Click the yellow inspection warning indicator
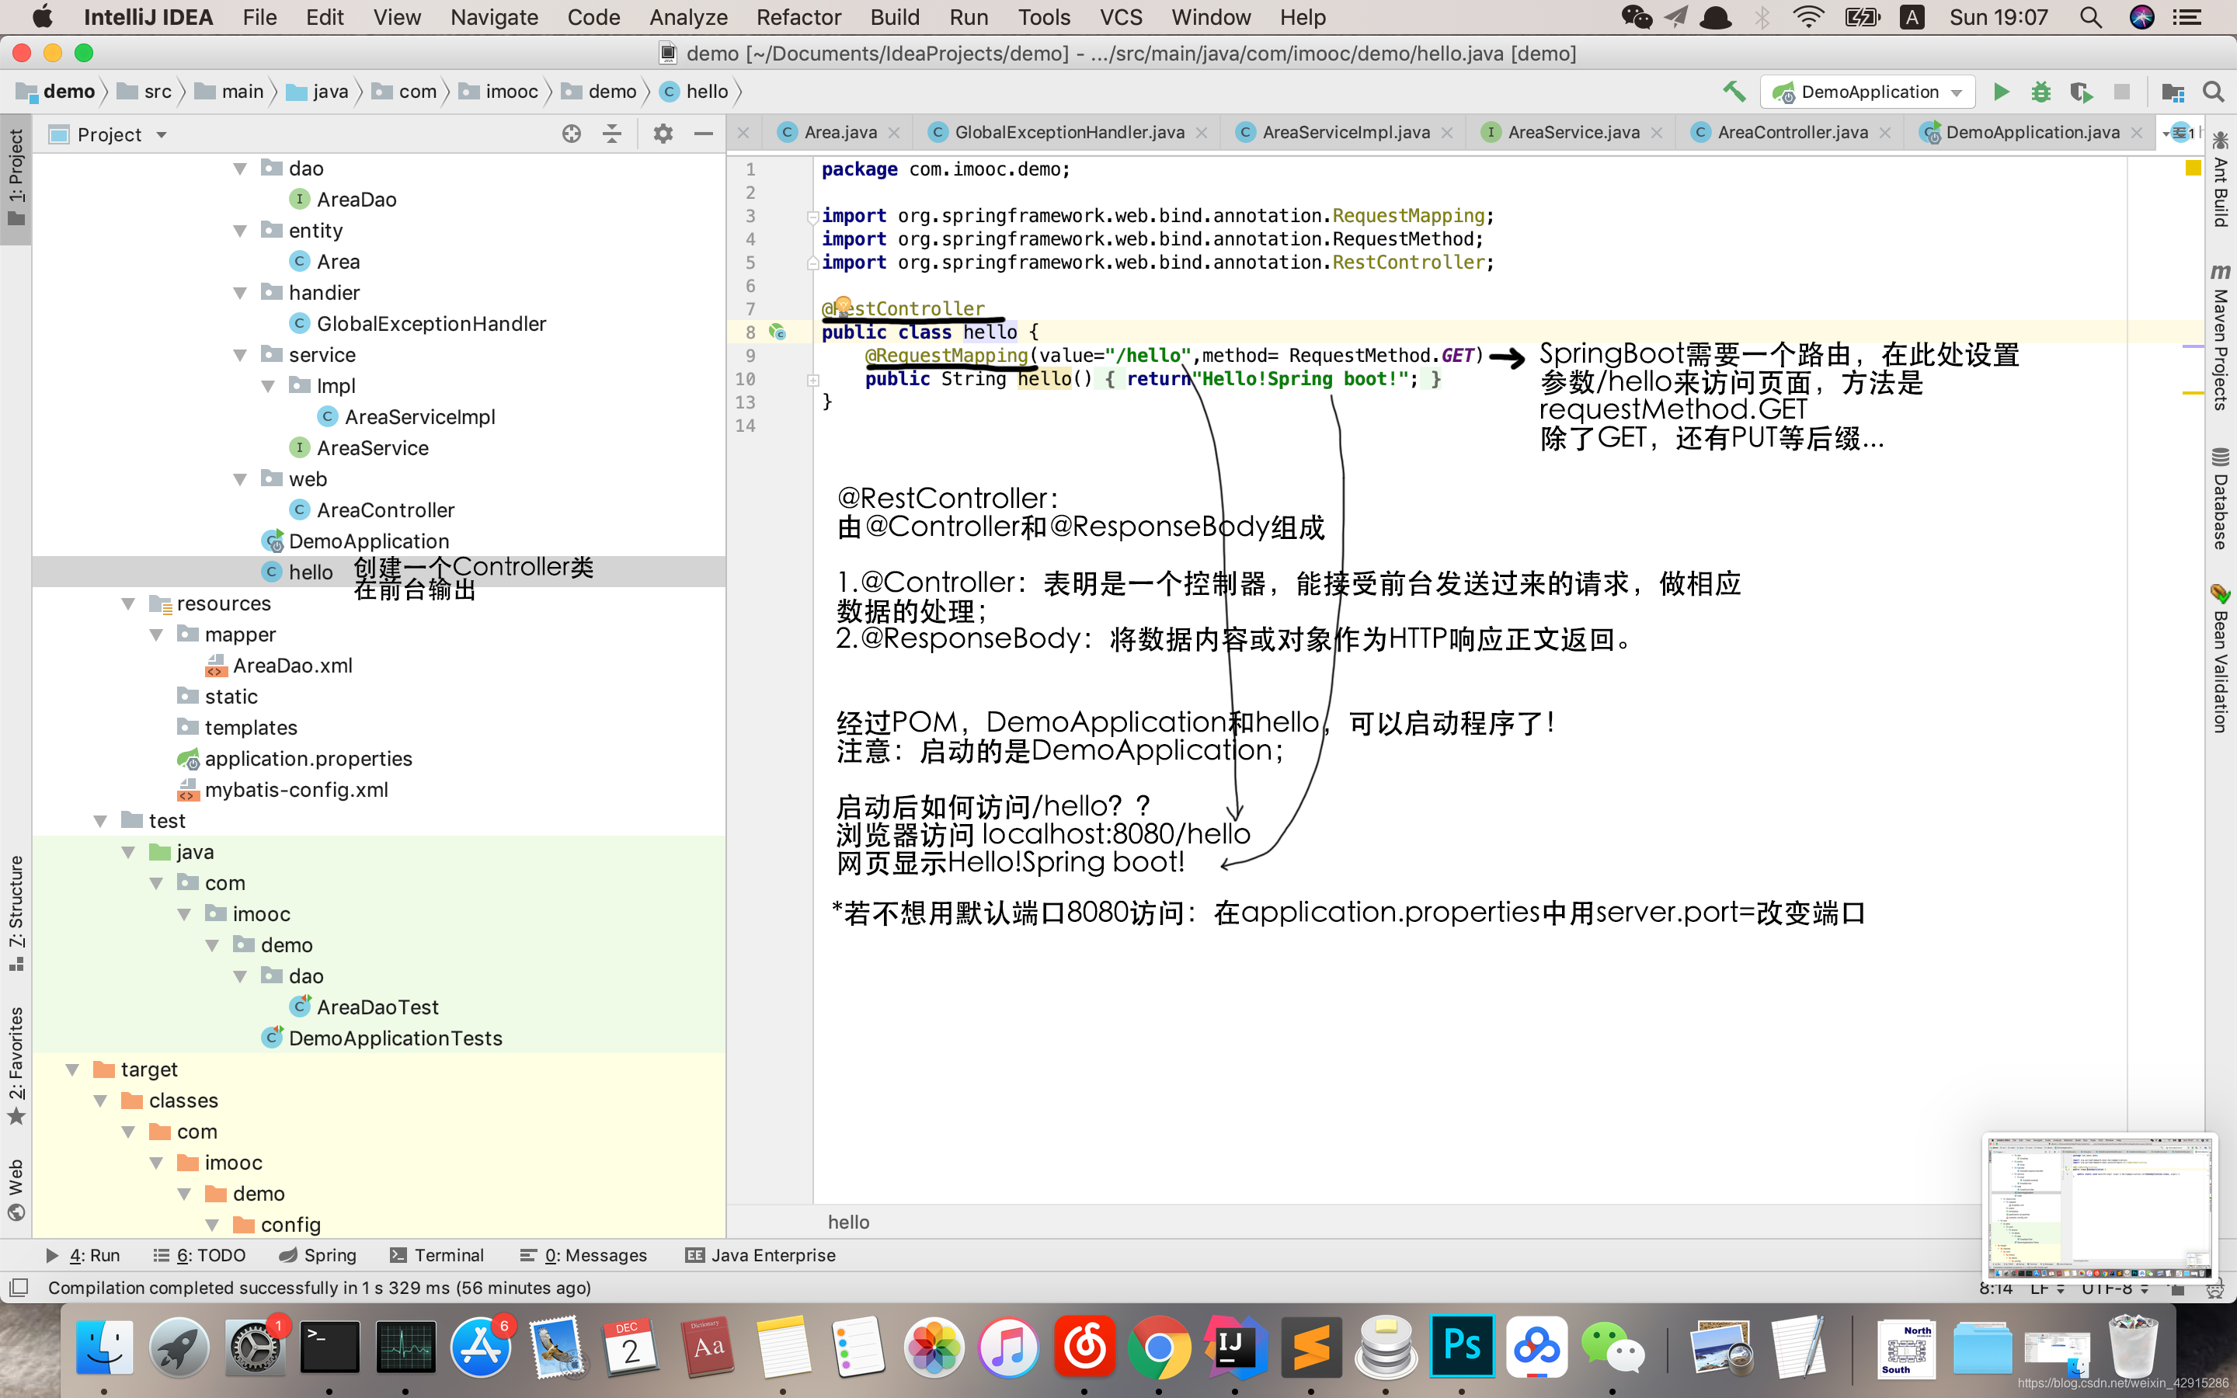 [2193, 169]
